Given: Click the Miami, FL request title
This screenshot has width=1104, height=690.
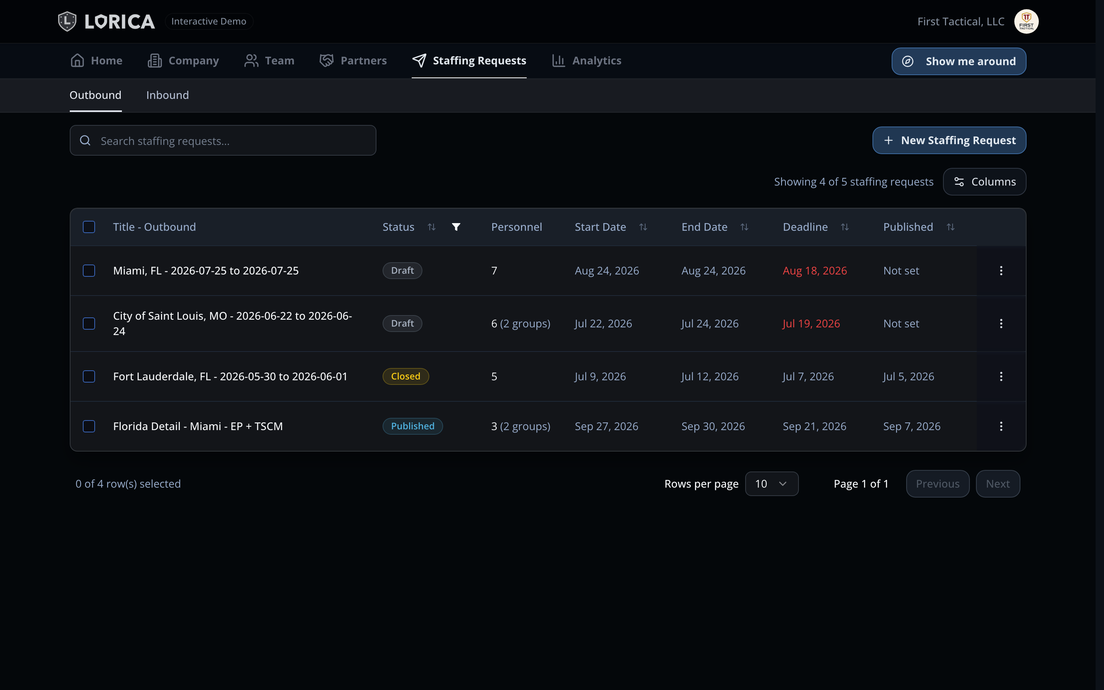Looking at the screenshot, I should pos(206,271).
